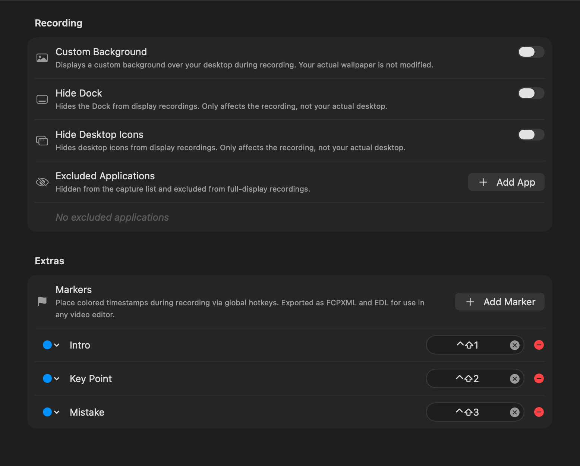The height and width of the screenshot is (466, 580).
Task: Click the blue color dot for Key Point
Action: 47,378
